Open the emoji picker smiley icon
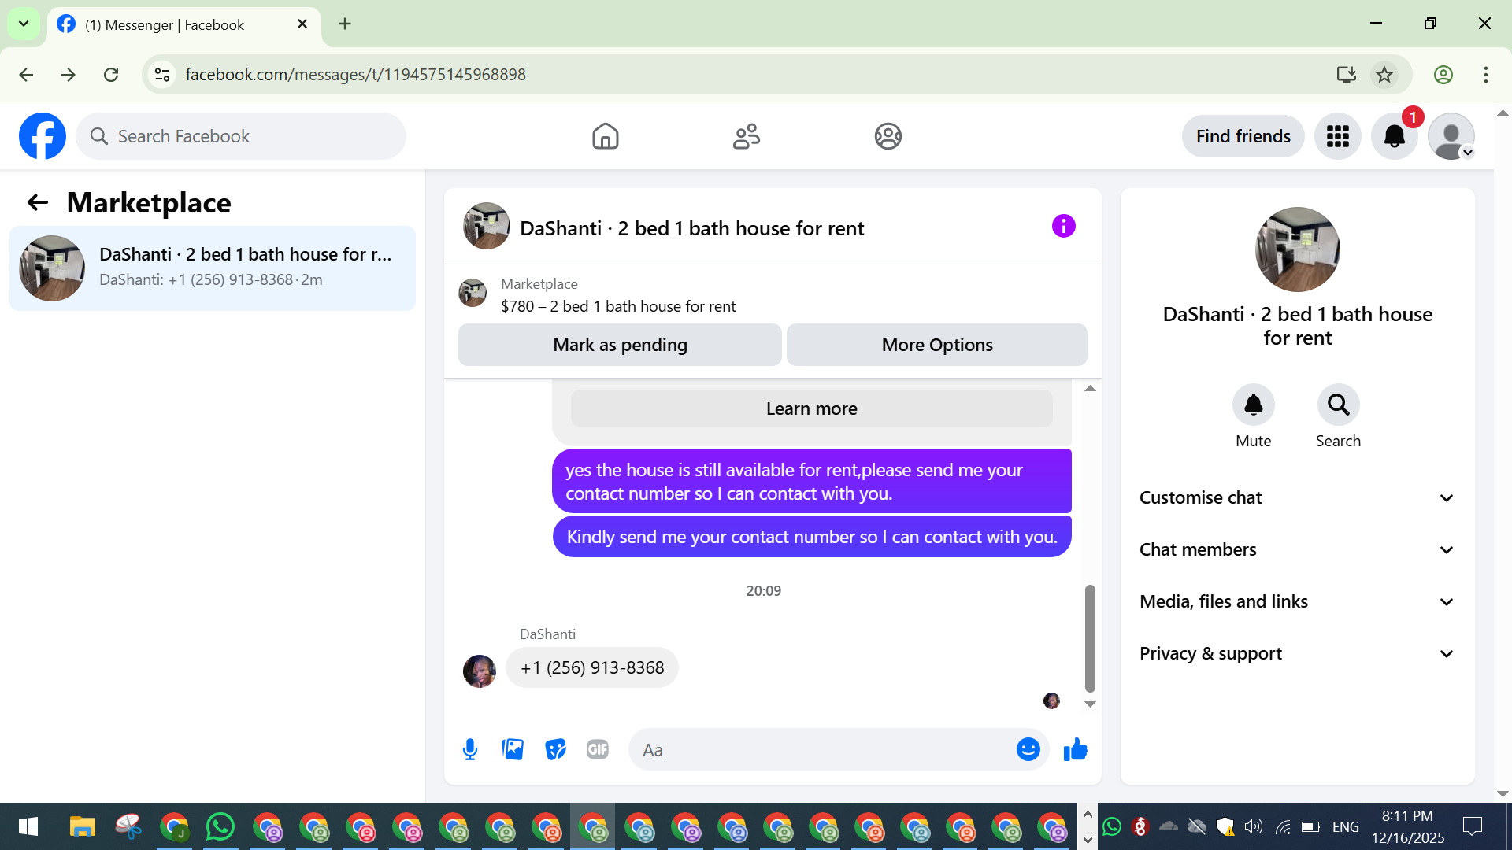Screen dimensions: 1512x850 pyautogui.click(x=1028, y=749)
